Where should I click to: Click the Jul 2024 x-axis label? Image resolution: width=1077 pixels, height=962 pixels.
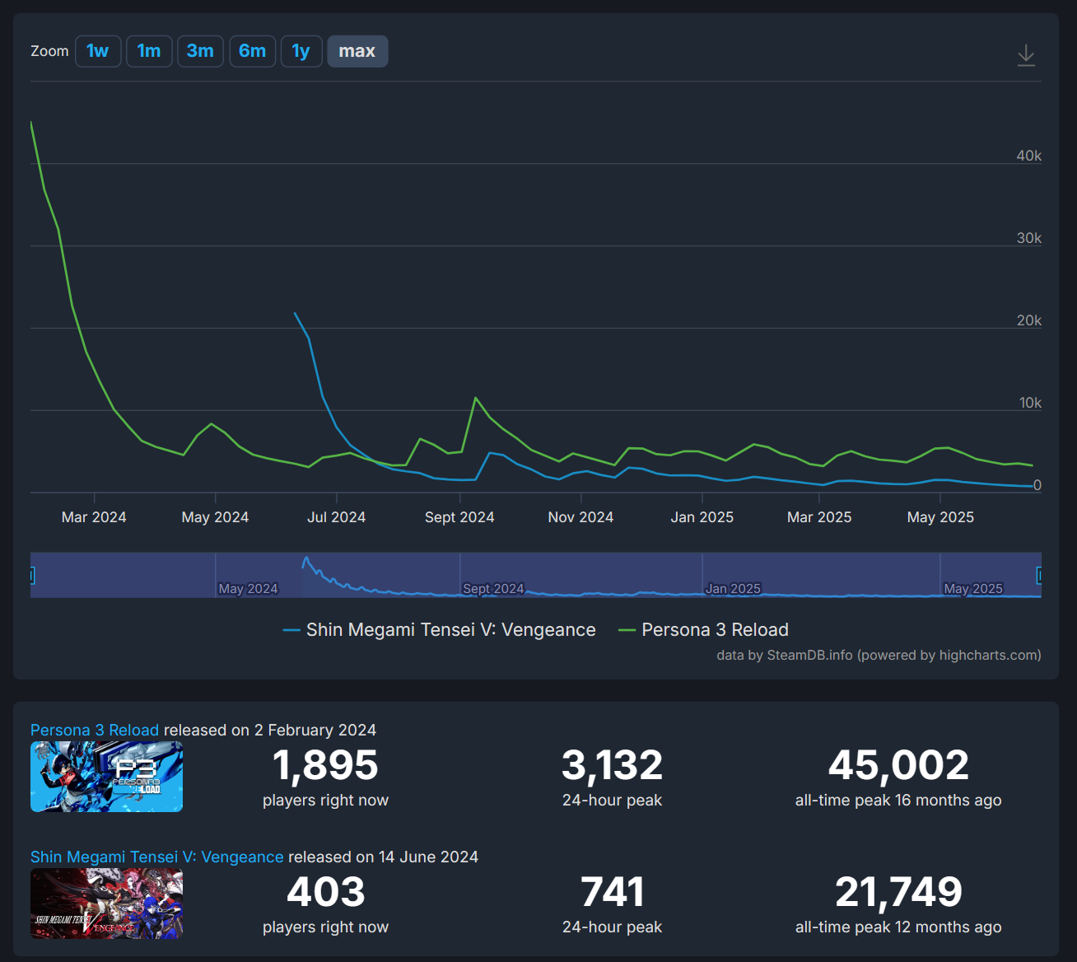pos(336,517)
